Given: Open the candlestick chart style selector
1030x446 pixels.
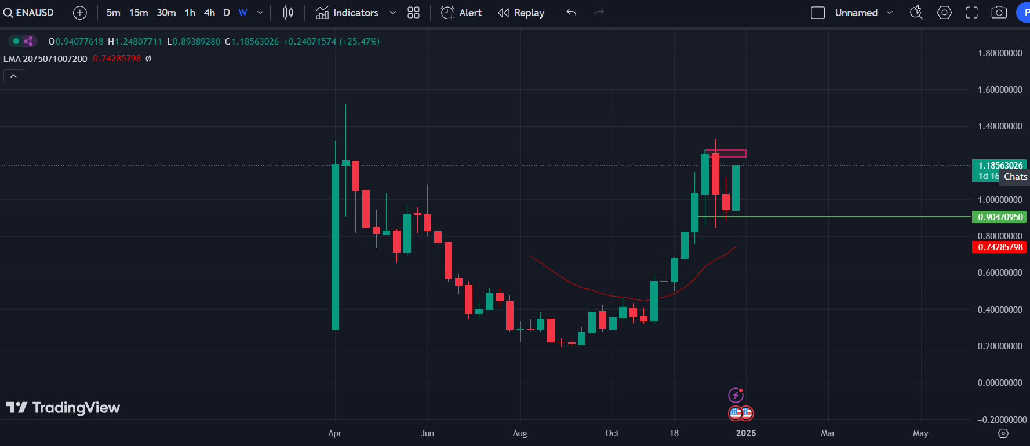Looking at the screenshot, I should pyautogui.click(x=288, y=13).
